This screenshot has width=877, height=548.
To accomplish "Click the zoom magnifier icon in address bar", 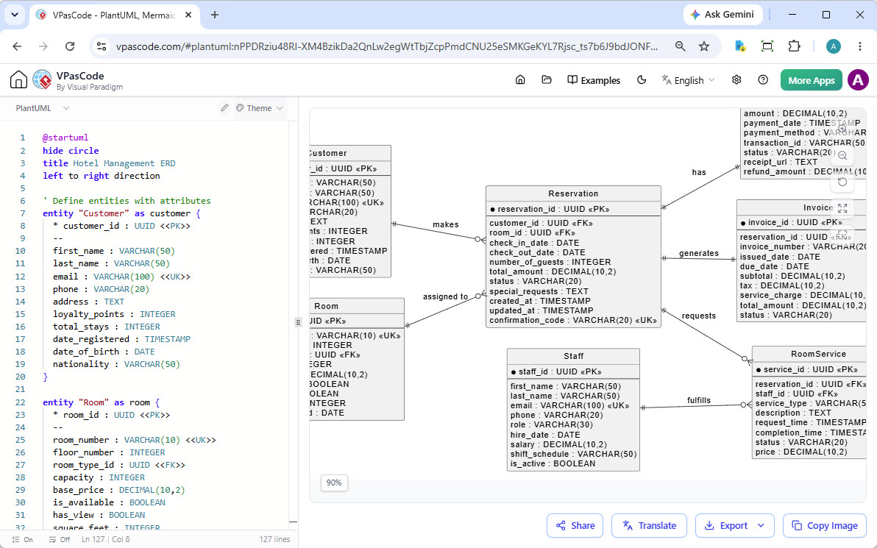I will (x=680, y=46).
